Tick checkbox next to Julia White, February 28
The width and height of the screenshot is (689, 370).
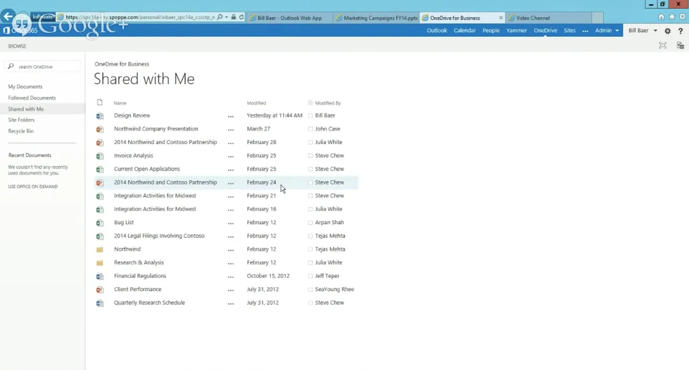coord(310,142)
